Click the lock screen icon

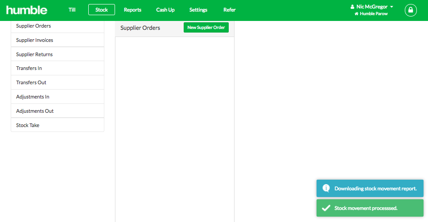point(411,10)
